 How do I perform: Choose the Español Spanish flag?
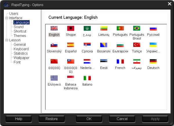pyautogui.click(x=71, y=45)
